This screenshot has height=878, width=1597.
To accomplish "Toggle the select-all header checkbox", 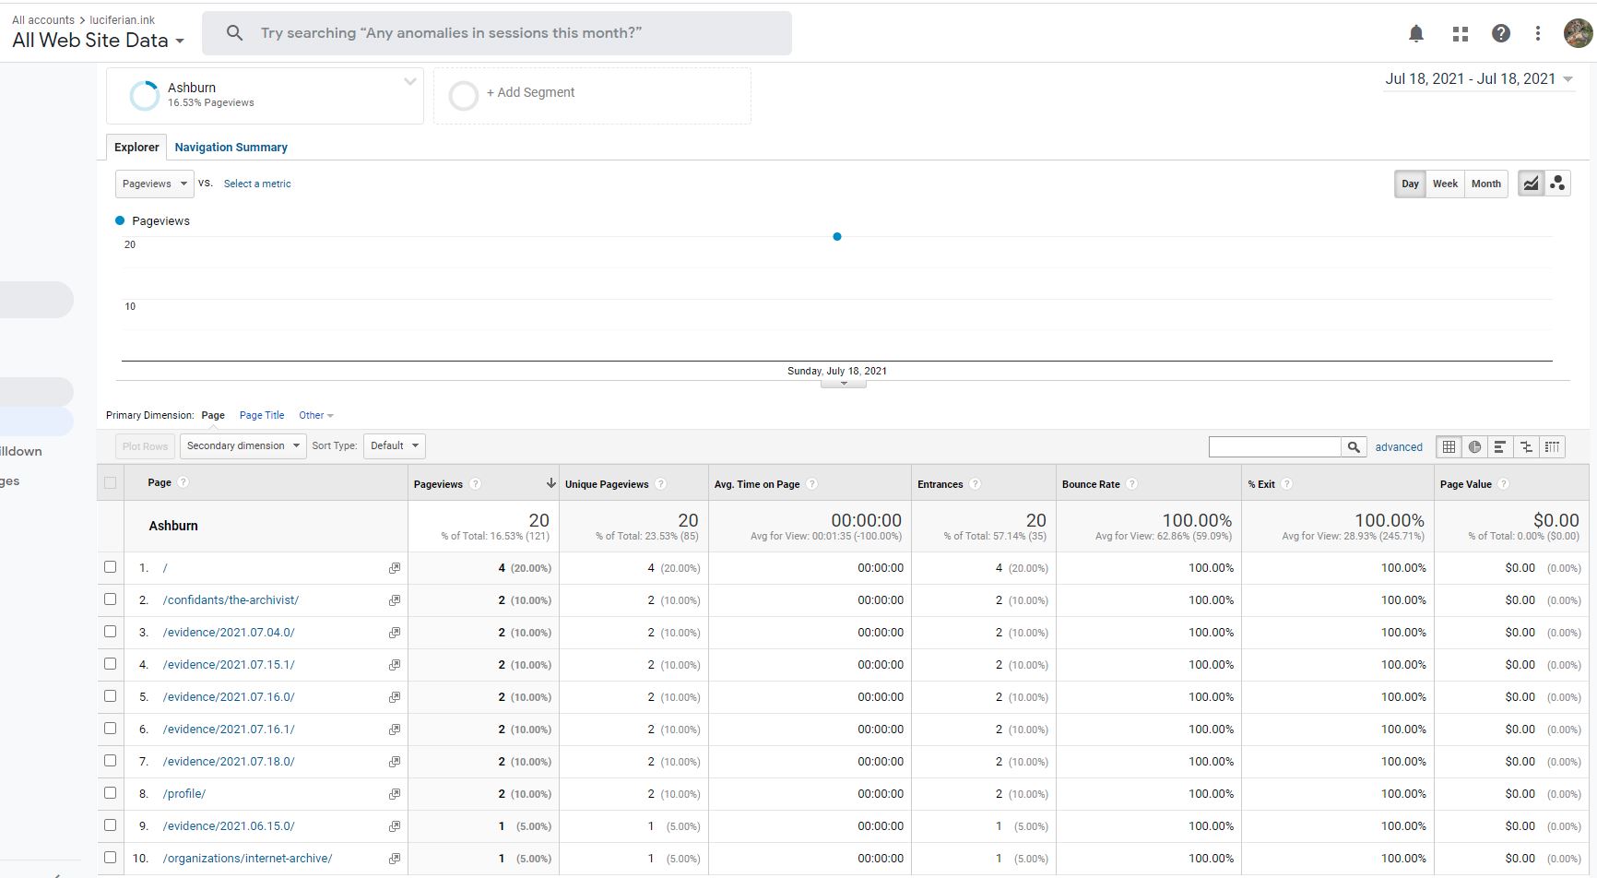I will click(x=111, y=482).
